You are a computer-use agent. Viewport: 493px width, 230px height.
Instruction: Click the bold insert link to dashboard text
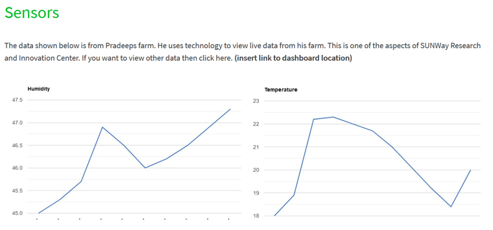(x=294, y=59)
